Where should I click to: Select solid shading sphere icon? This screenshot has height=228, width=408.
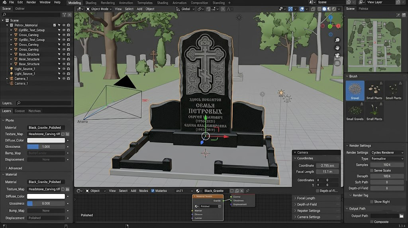coord(324,9)
